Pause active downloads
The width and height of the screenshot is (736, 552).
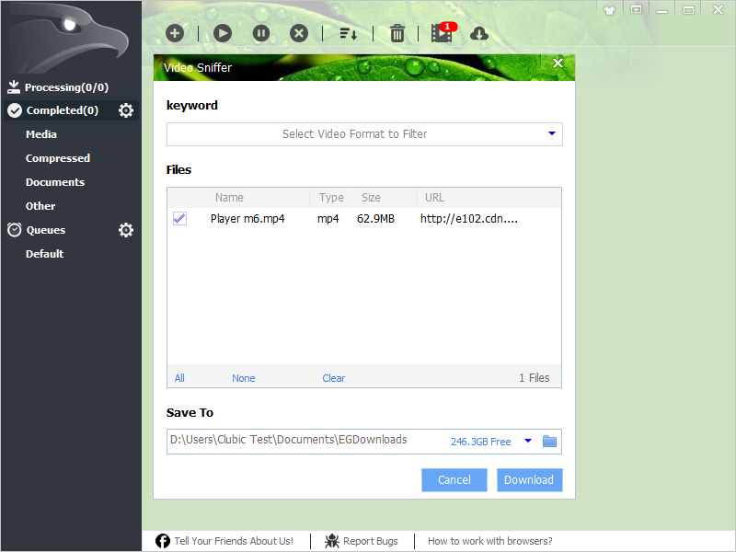click(x=261, y=33)
